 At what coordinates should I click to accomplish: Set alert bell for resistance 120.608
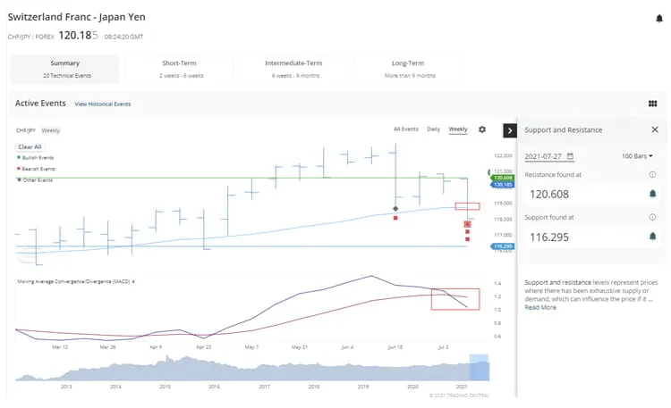652,194
